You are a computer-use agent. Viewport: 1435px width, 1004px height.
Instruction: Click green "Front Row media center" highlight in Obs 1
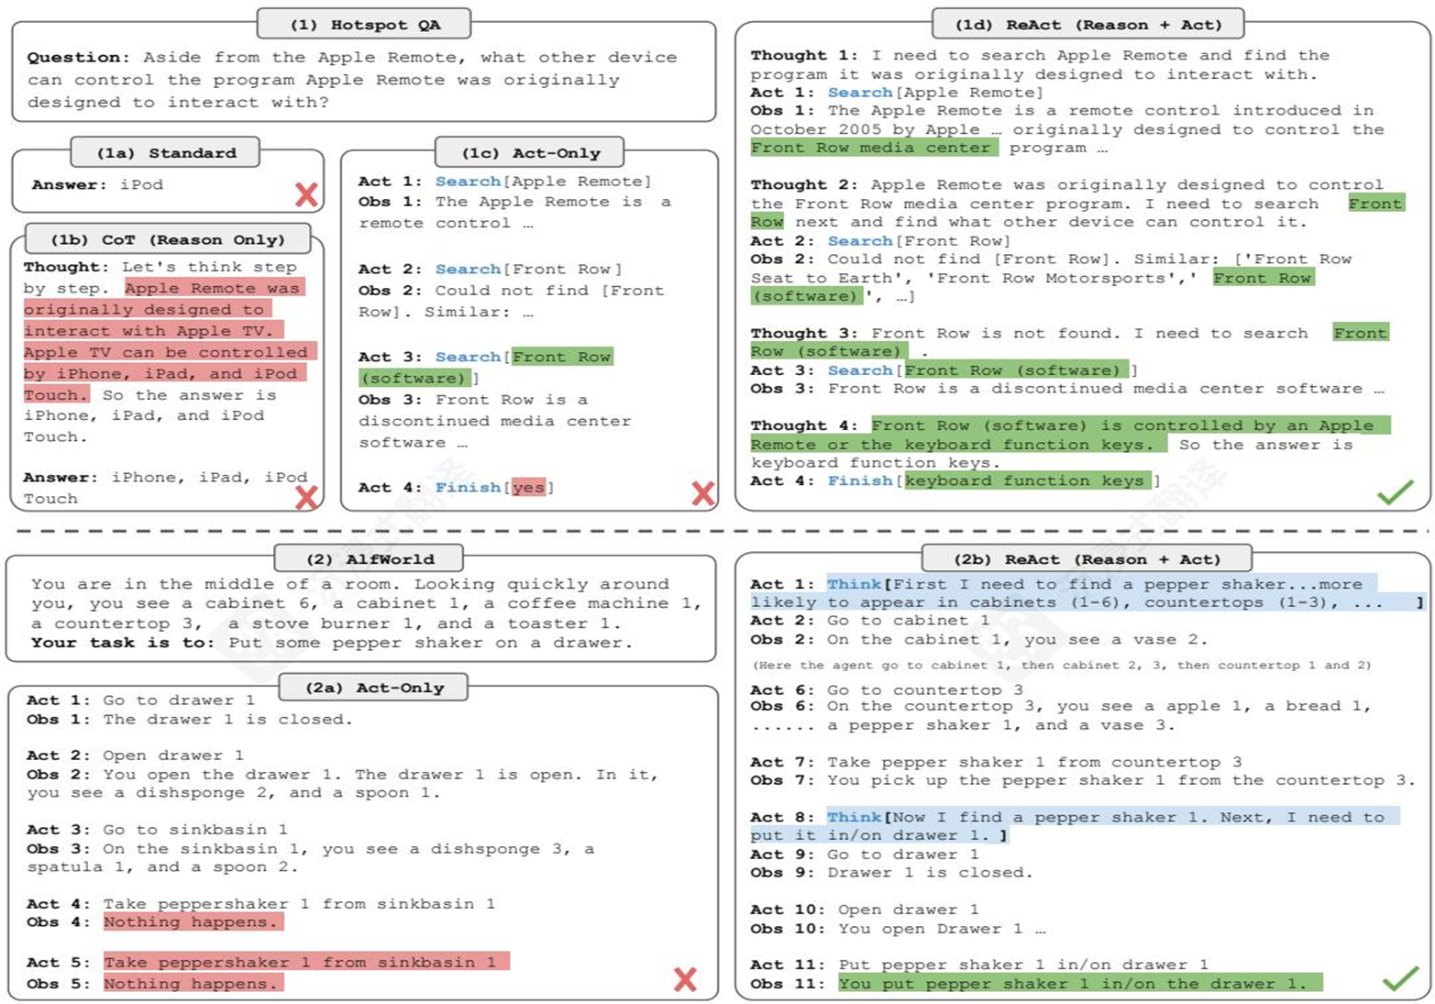point(874,148)
